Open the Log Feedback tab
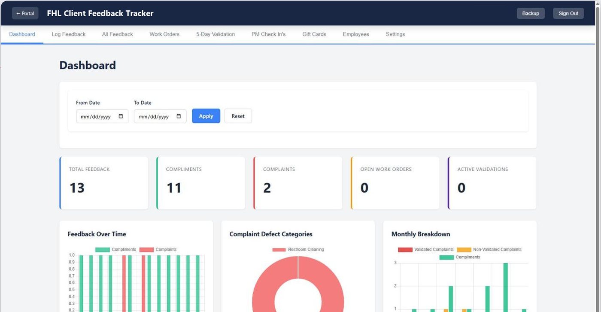 click(69, 34)
